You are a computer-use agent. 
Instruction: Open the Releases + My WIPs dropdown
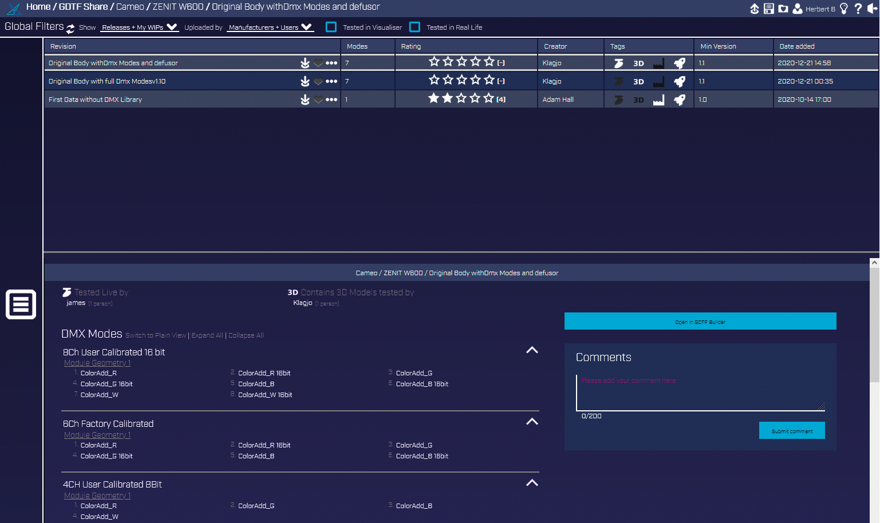tap(139, 27)
